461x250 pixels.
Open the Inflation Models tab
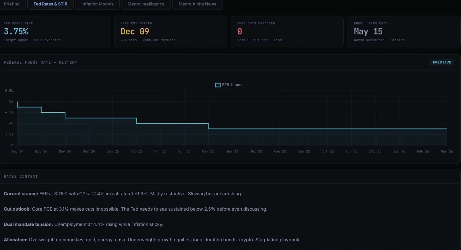pyautogui.click(x=97, y=4)
